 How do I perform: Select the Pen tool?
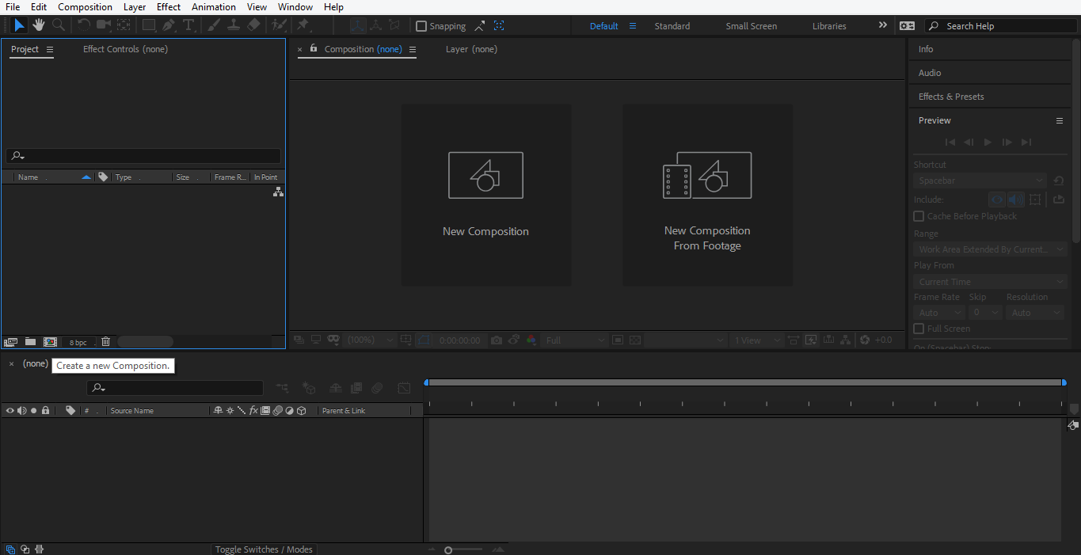169,25
